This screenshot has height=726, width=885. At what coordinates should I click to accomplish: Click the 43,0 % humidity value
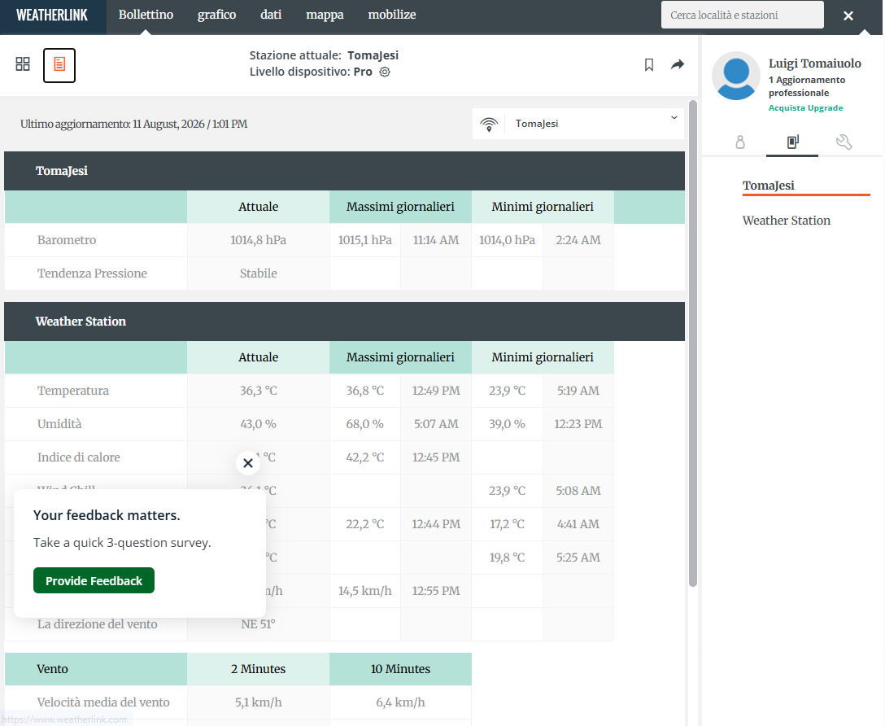(x=258, y=424)
